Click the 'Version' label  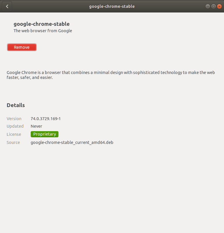(14, 119)
